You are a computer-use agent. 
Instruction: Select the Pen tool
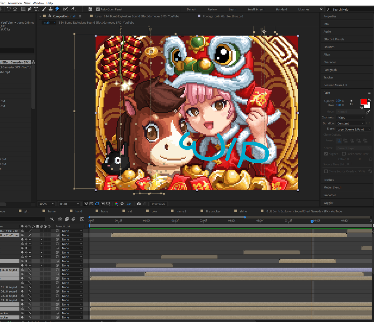[x=30, y=9]
